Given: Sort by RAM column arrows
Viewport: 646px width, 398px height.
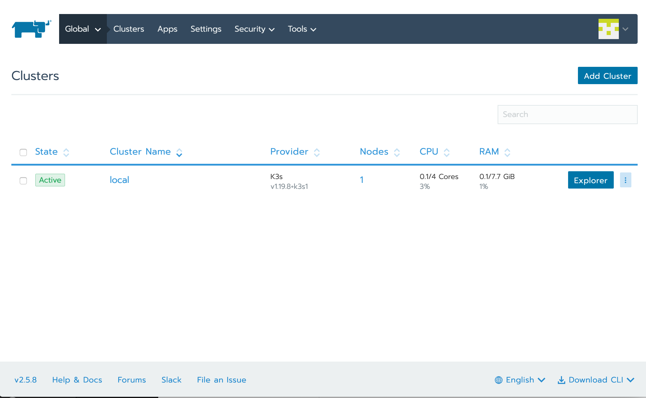Looking at the screenshot, I should coord(507,152).
